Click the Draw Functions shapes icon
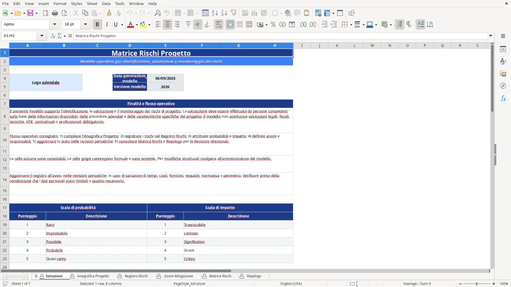Viewport: 511px width, 287px height. point(352,13)
